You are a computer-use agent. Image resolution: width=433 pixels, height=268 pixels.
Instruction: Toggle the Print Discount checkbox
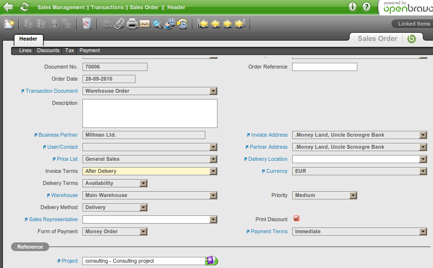coord(297,218)
